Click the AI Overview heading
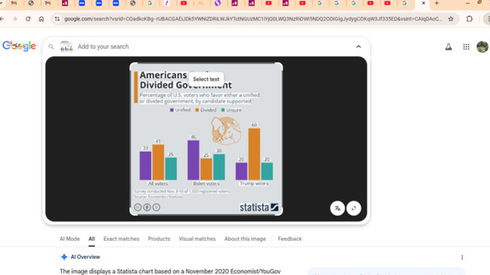The width and height of the screenshot is (490, 275). coord(85,257)
